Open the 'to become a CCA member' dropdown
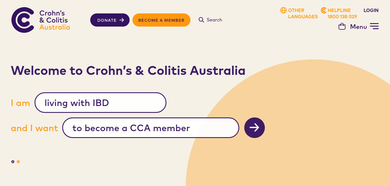 (x=151, y=128)
